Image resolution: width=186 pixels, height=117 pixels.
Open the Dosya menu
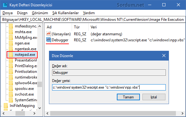click(8, 13)
